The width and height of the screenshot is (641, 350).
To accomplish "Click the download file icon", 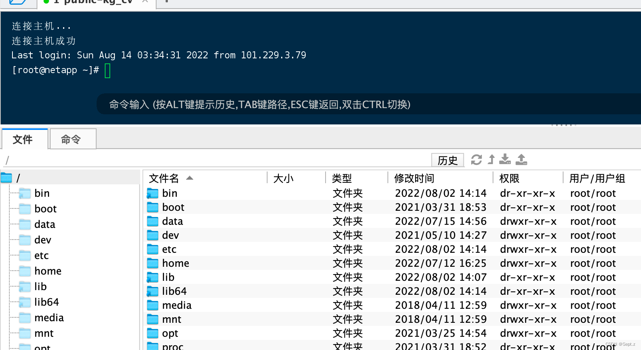I will click(505, 159).
